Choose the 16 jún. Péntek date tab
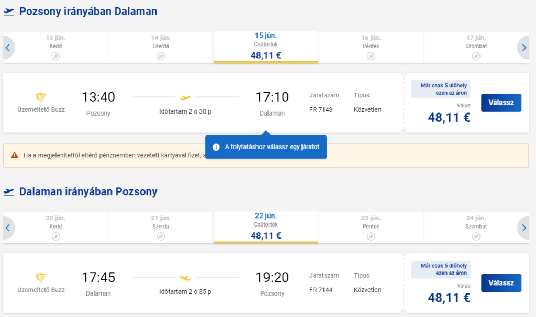This screenshot has height=317, width=536. [x=371, y=48]
